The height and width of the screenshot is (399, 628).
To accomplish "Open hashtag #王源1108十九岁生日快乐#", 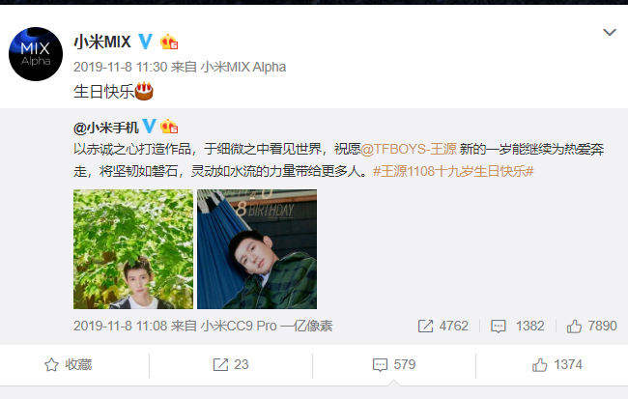I will pyautogui.click(x=453, y=171).
